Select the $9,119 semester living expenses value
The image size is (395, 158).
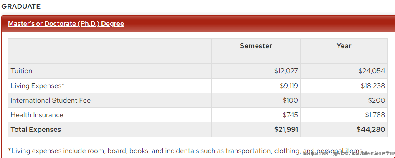pyautogui.click(x=289, y=86)
